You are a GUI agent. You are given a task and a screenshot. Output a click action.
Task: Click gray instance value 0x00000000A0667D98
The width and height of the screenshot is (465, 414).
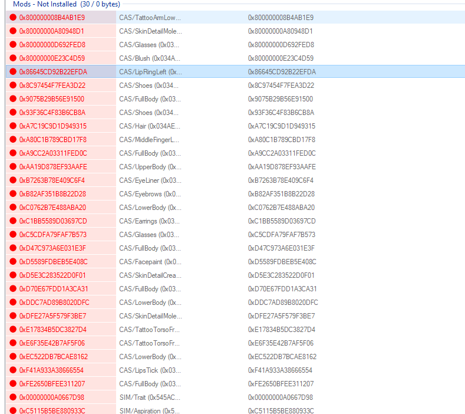pyautogui.click(x=281, y=397)
